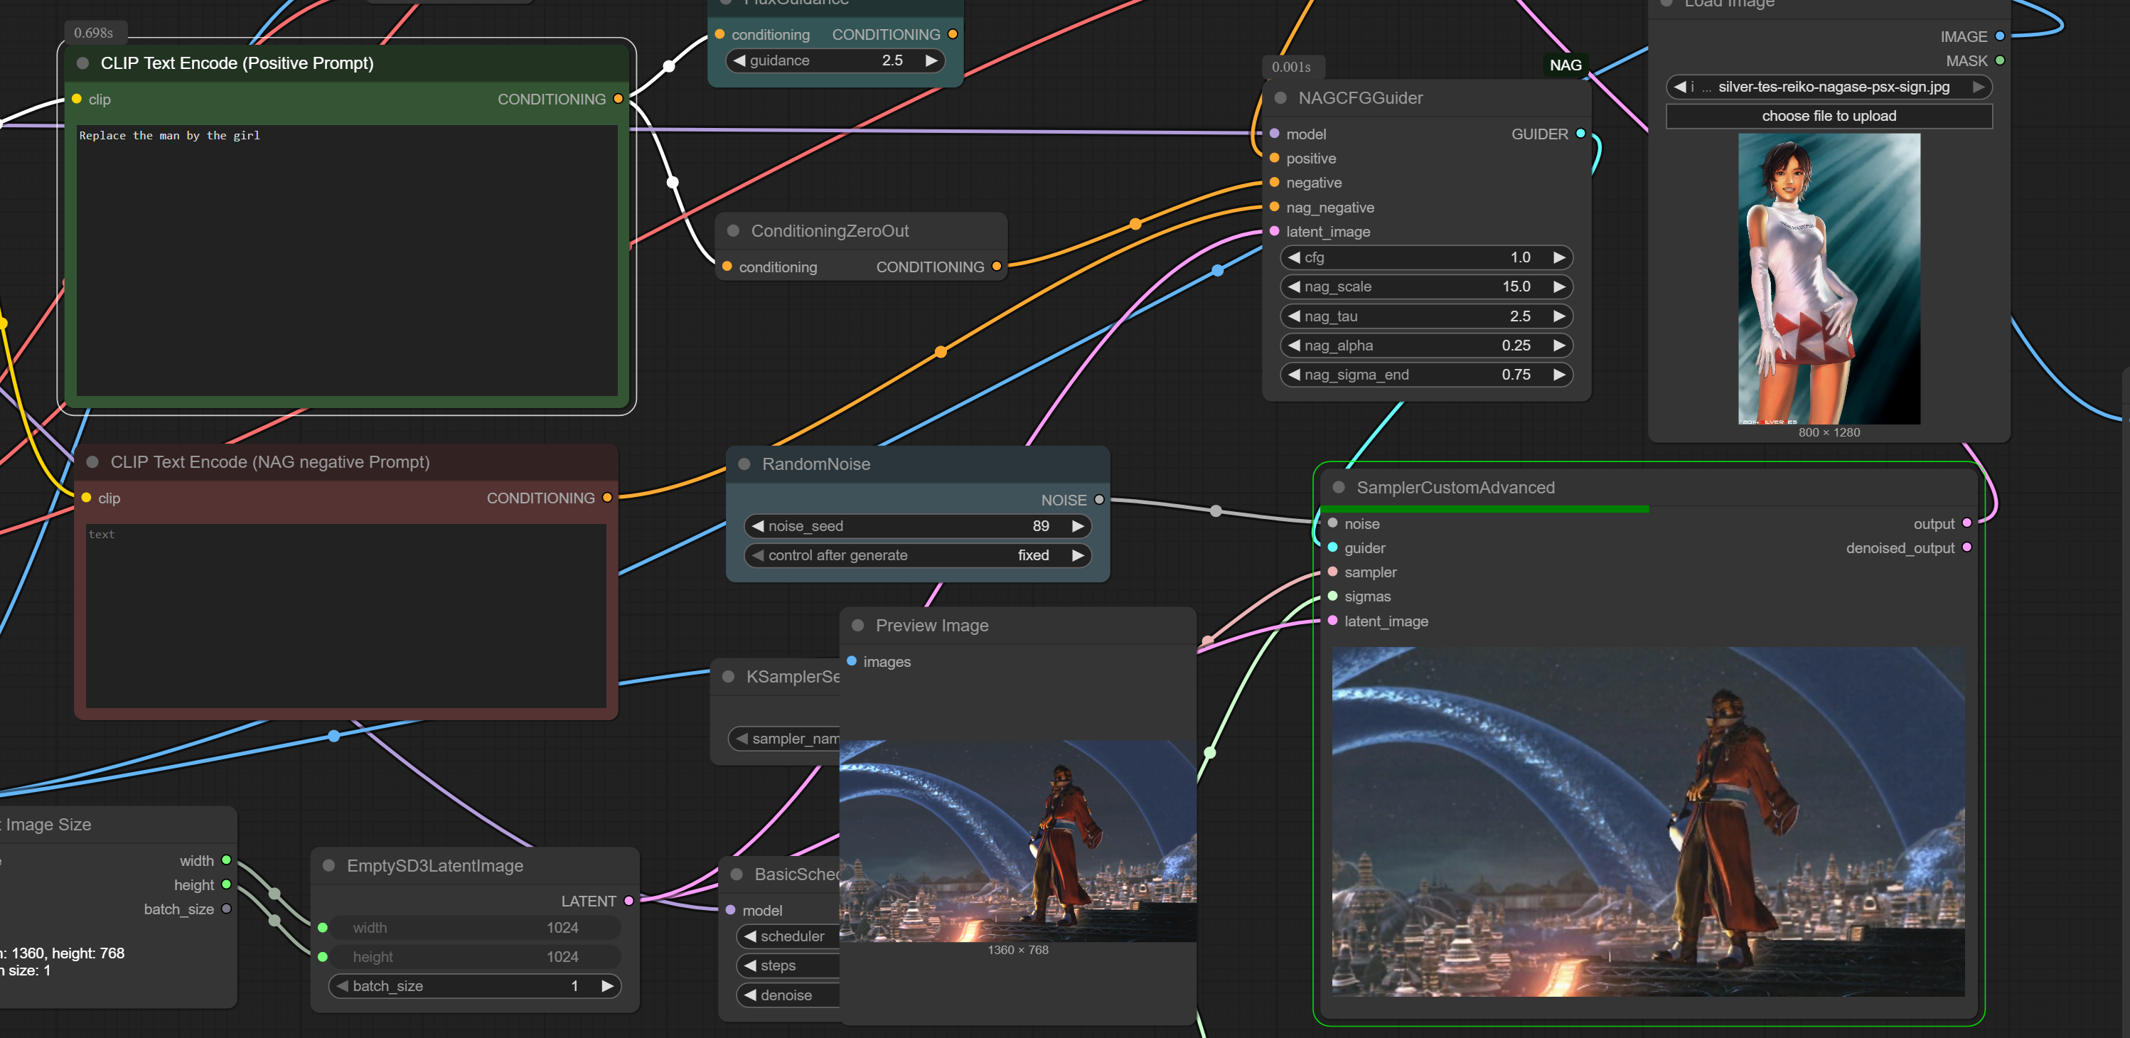Increase nag_scale with right arrow
2130x1038 pixels.
tap(1558, 287)
